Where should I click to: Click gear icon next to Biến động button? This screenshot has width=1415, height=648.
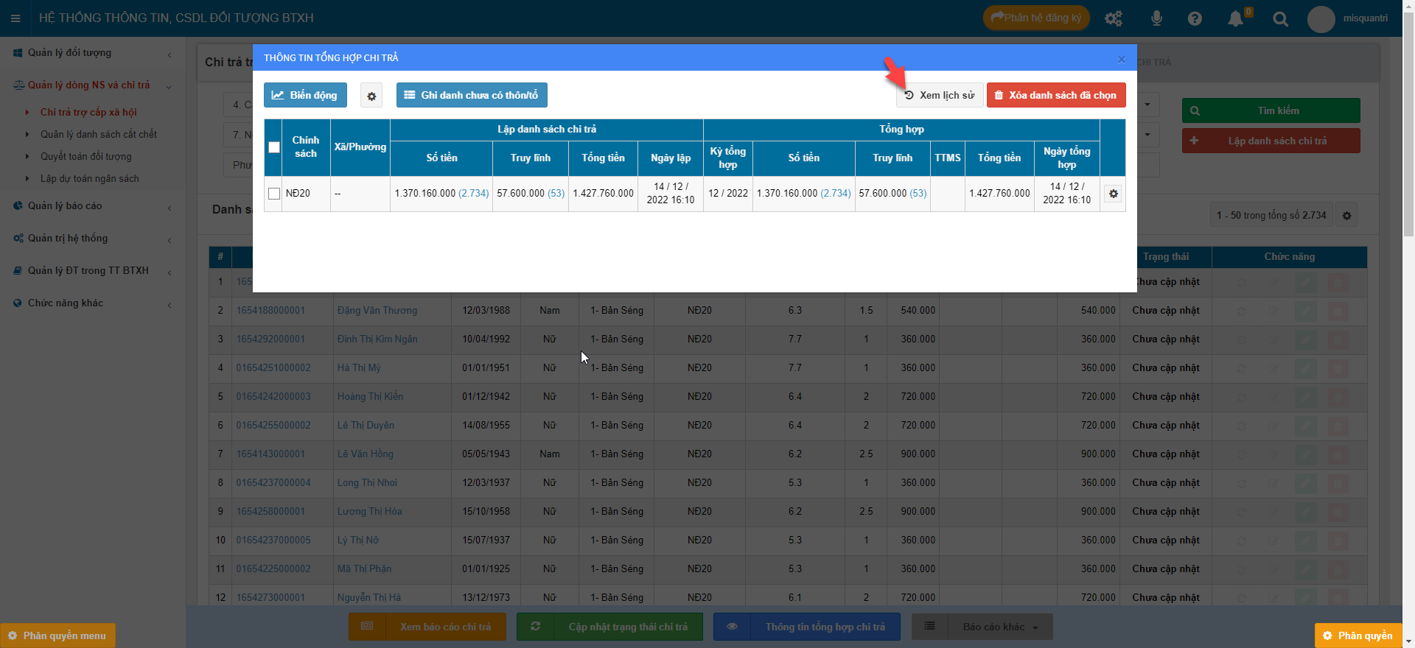point(371,96)
